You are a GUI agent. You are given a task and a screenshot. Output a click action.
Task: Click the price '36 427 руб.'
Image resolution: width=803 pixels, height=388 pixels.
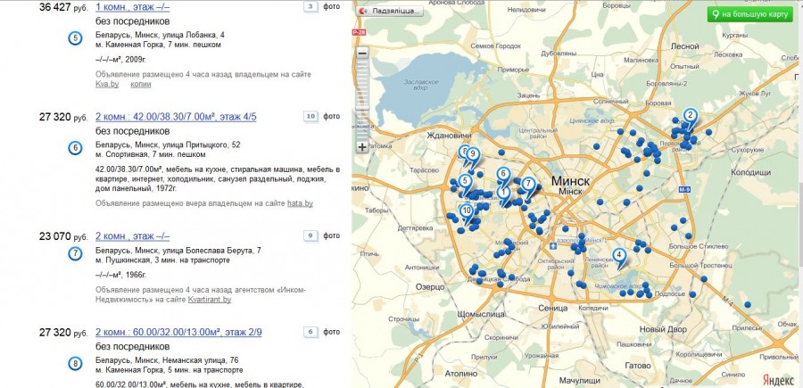[x=63, y=8]
